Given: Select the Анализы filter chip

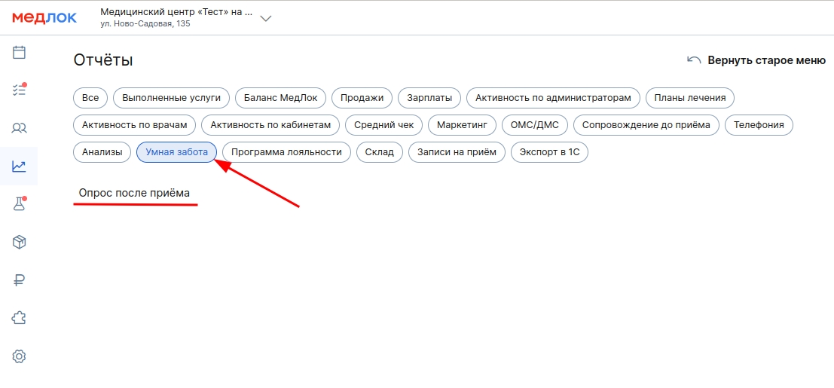Looking at the screenshot, I should coord(102,152).
